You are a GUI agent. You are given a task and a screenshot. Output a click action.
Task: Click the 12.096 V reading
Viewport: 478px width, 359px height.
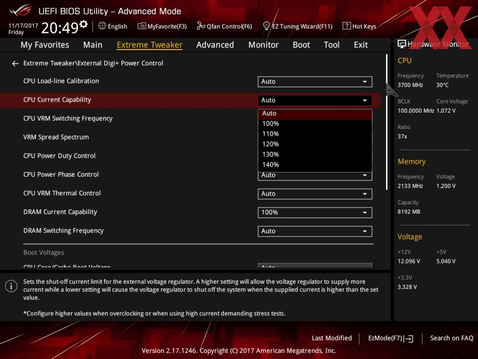(409, 261)
